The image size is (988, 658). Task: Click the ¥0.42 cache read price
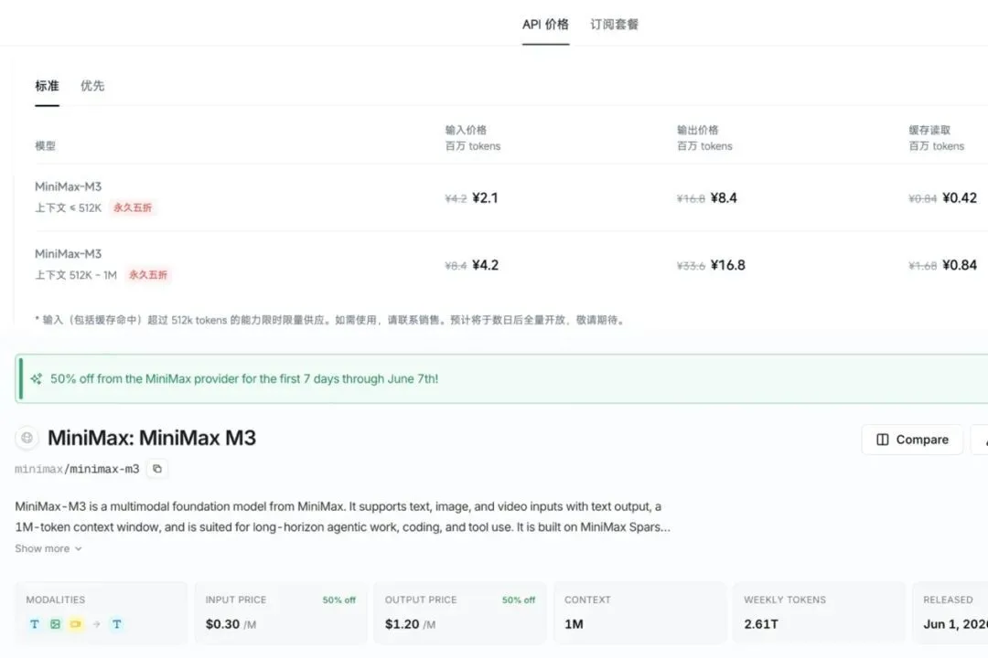(x=960, y=197)
